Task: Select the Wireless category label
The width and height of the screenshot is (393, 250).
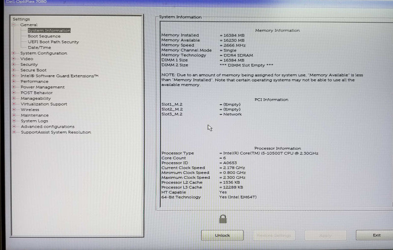Action: click(x=30, y=110)
